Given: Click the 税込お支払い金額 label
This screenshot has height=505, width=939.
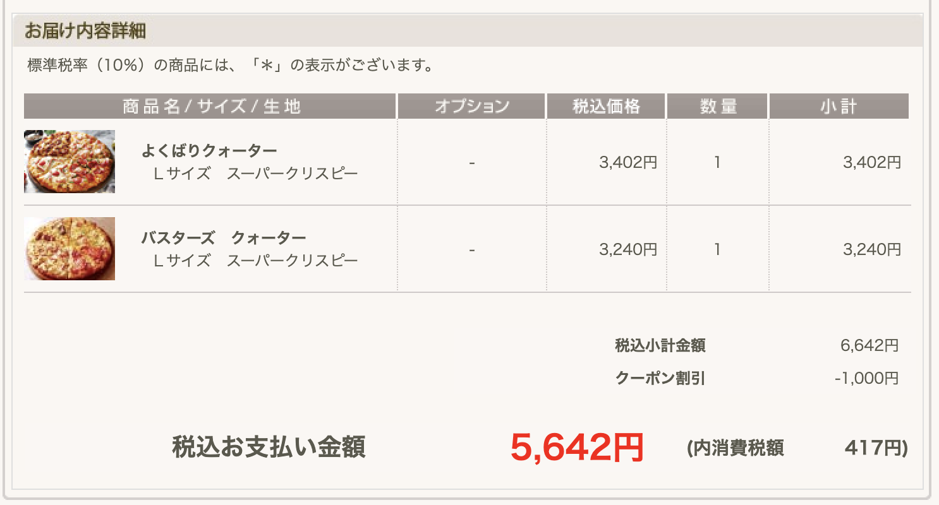Looking at the screenshot, I should [x=269, y=448].
